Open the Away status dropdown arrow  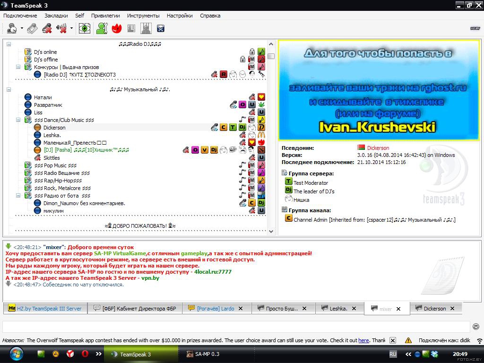(22, 28)
